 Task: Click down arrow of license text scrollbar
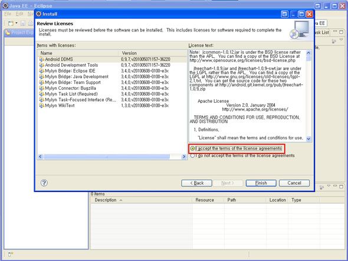308,139
